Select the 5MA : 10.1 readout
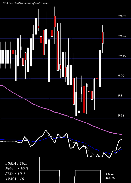 click(x=15, y=174)
